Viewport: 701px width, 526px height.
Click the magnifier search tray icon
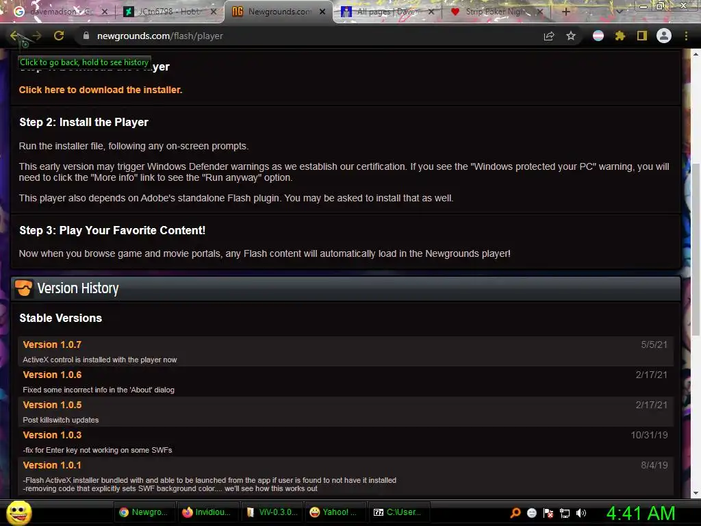click(x=515, y=513)
